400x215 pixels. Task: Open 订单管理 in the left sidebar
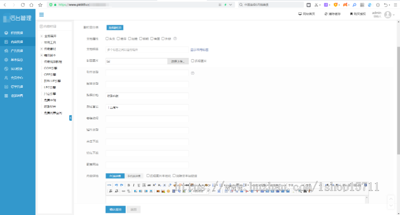click(x=18, y=87)
